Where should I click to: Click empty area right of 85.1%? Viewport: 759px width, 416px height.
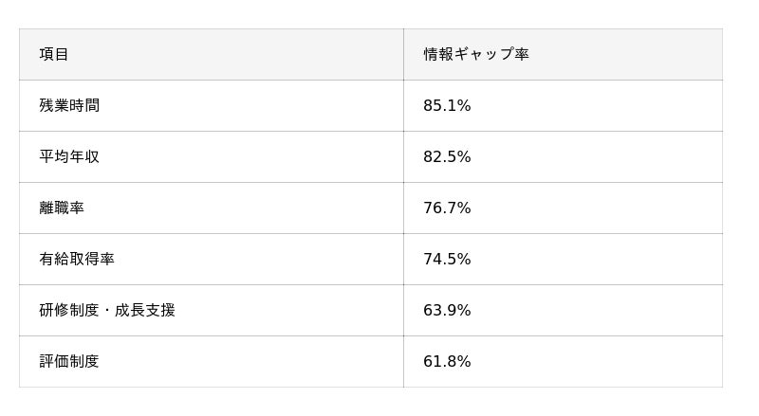pyautogui.click(x=596, y=105)
